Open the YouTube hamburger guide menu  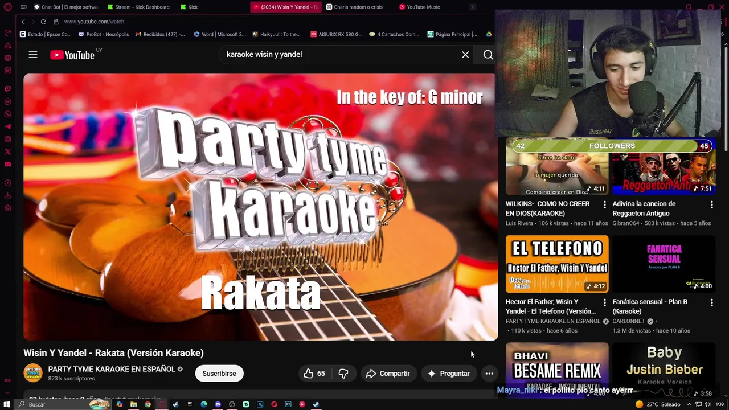(33, 55)
